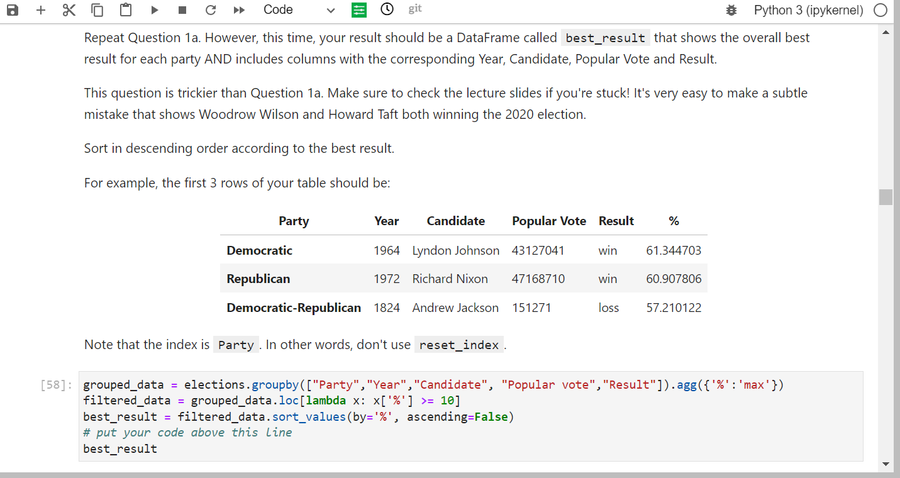Click the 1824 year cell
The width and height of the screenshot is (900, 478).
click(387, 308)
